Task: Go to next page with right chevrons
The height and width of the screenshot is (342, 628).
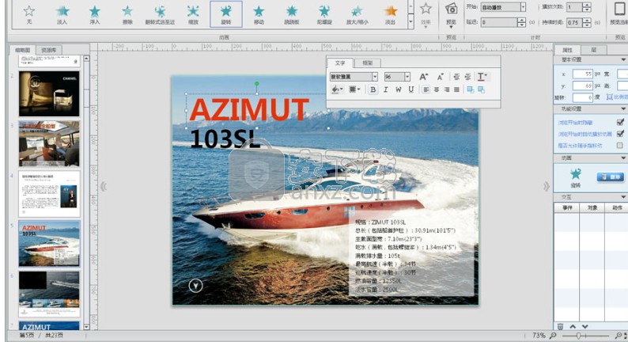Action: [x=547, y=186]
